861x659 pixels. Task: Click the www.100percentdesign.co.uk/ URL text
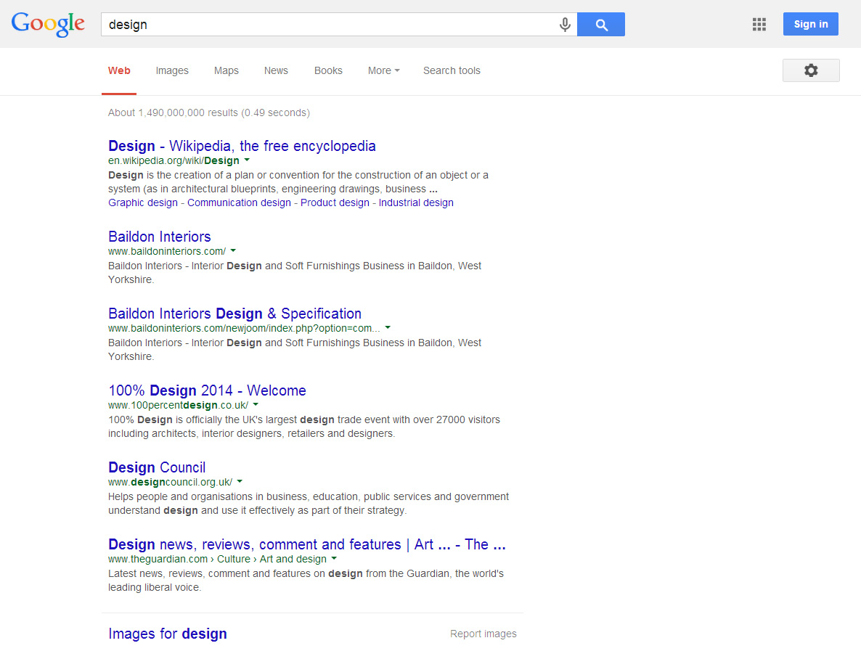pyautogui.click(x=178, y=405)
